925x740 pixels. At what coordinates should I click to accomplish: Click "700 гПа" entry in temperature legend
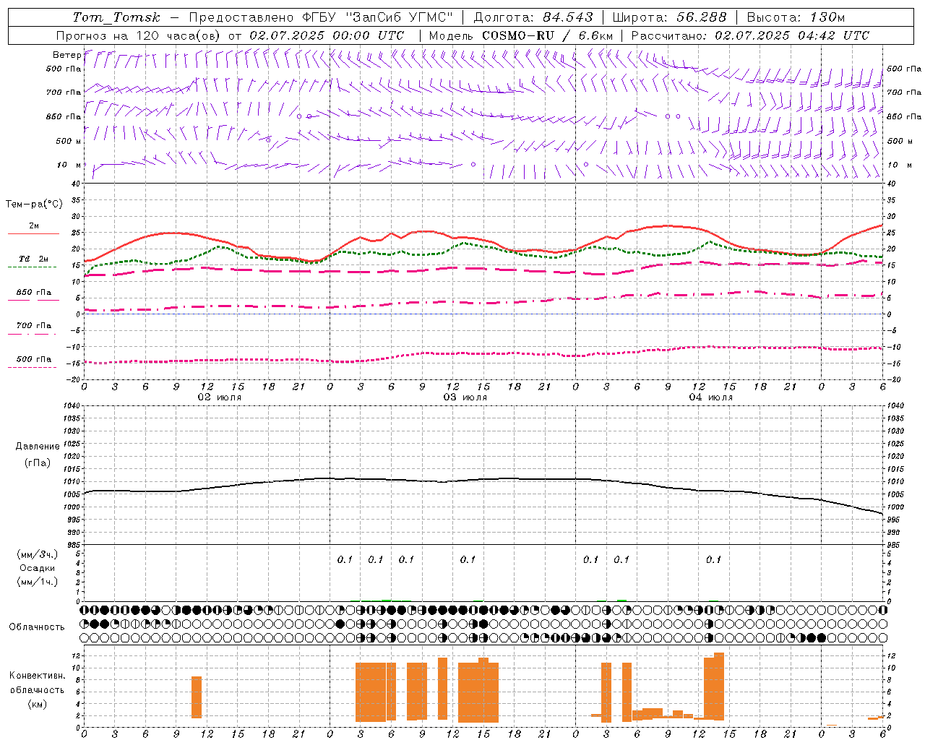click(34, 326)
